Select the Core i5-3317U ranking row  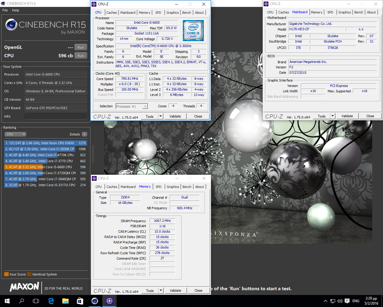click(45, 185)
